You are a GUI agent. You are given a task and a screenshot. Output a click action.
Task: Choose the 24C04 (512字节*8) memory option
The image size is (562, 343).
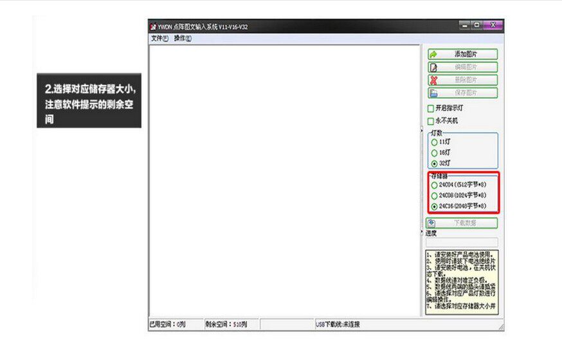click(x=434, y=185)
